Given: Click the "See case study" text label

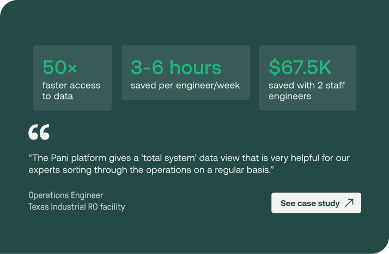Looking at the screenshot, I should point(310,204).
